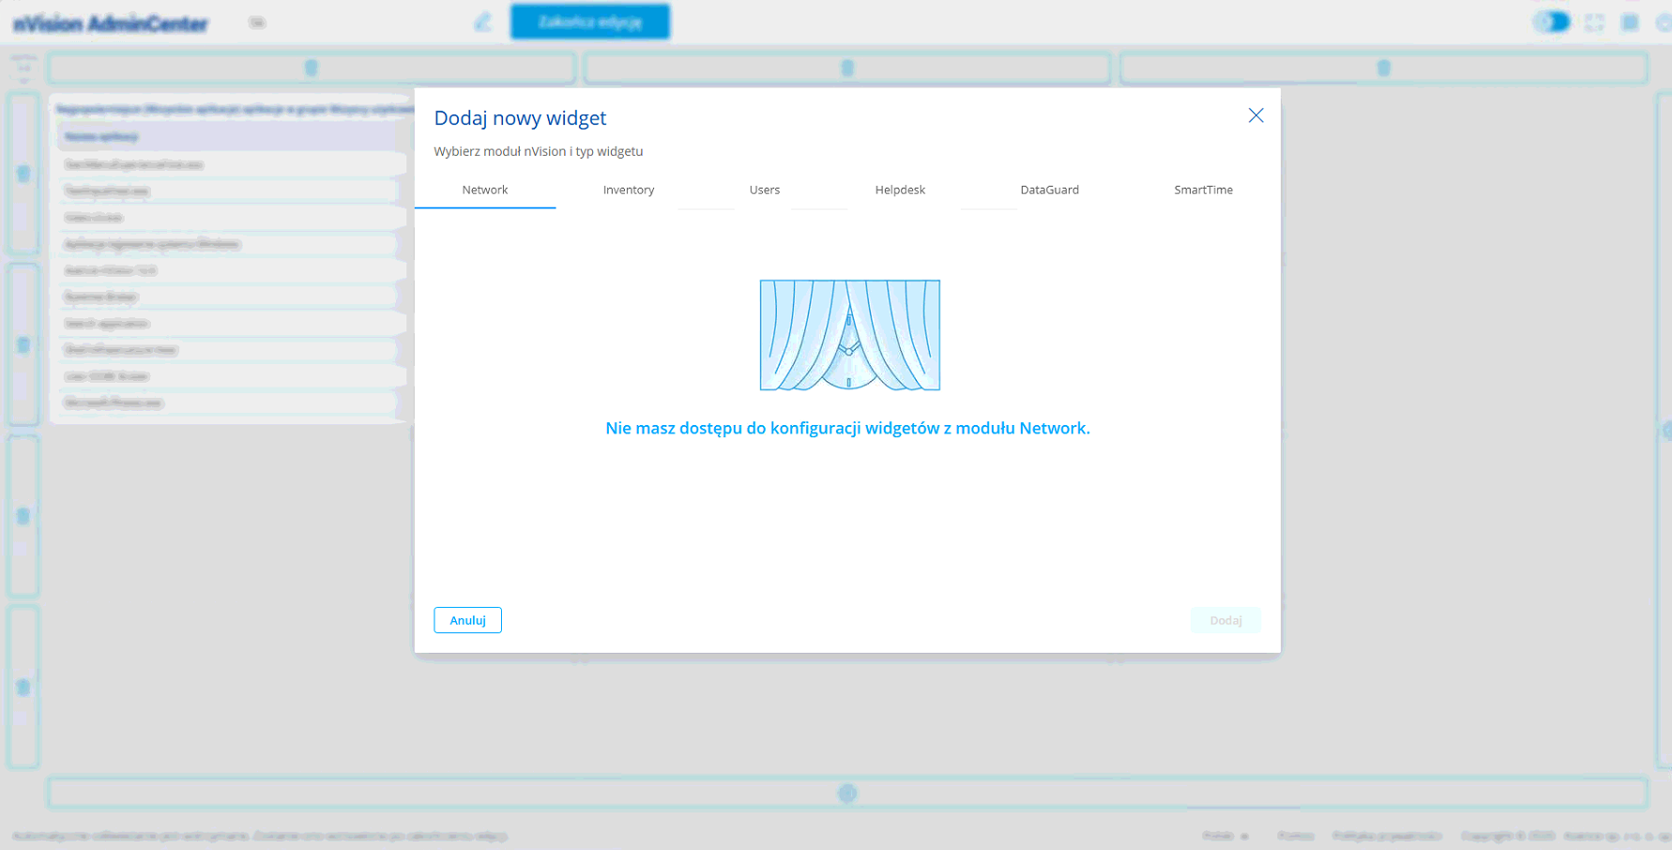
Task: Switch to the Inventory tab
Action: [x=628, y=190]
